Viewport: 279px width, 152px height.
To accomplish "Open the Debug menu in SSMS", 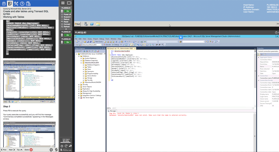I will click(102, 39).
